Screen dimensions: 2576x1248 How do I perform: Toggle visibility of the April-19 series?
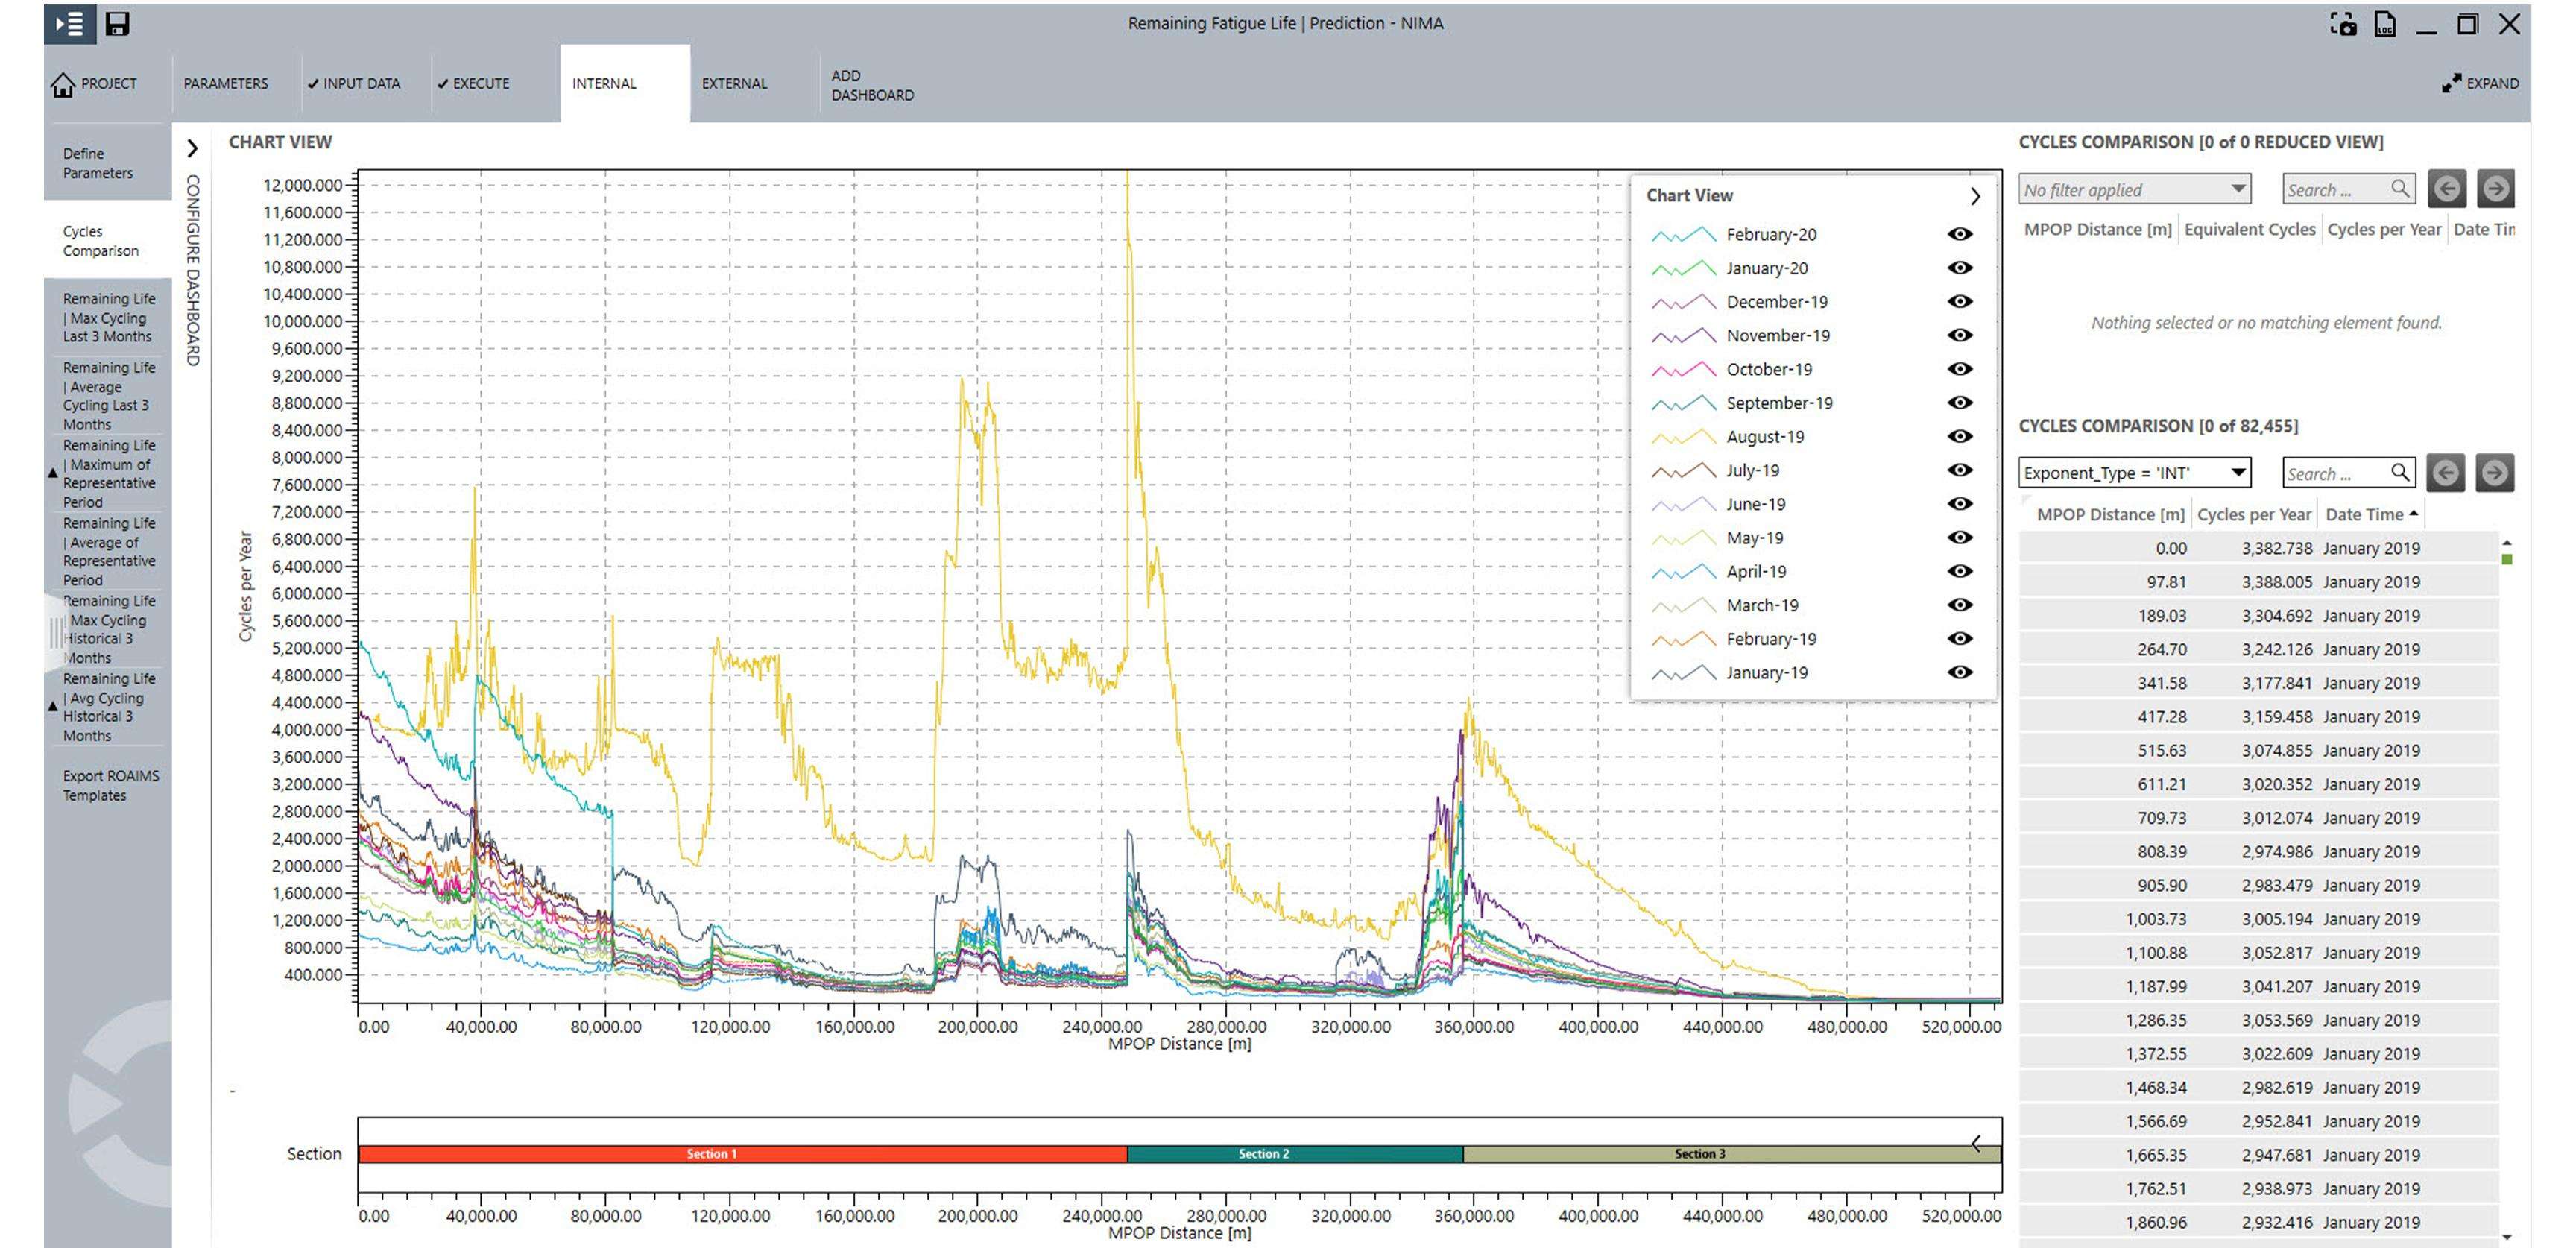[x=1960, y=571]
